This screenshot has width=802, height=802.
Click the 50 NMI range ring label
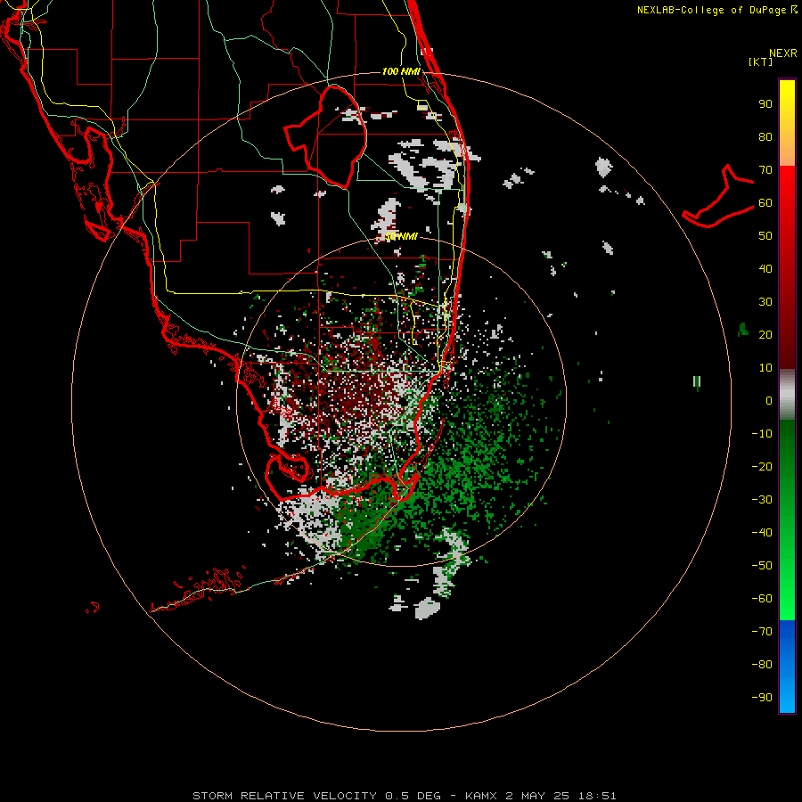coord(402,236)
